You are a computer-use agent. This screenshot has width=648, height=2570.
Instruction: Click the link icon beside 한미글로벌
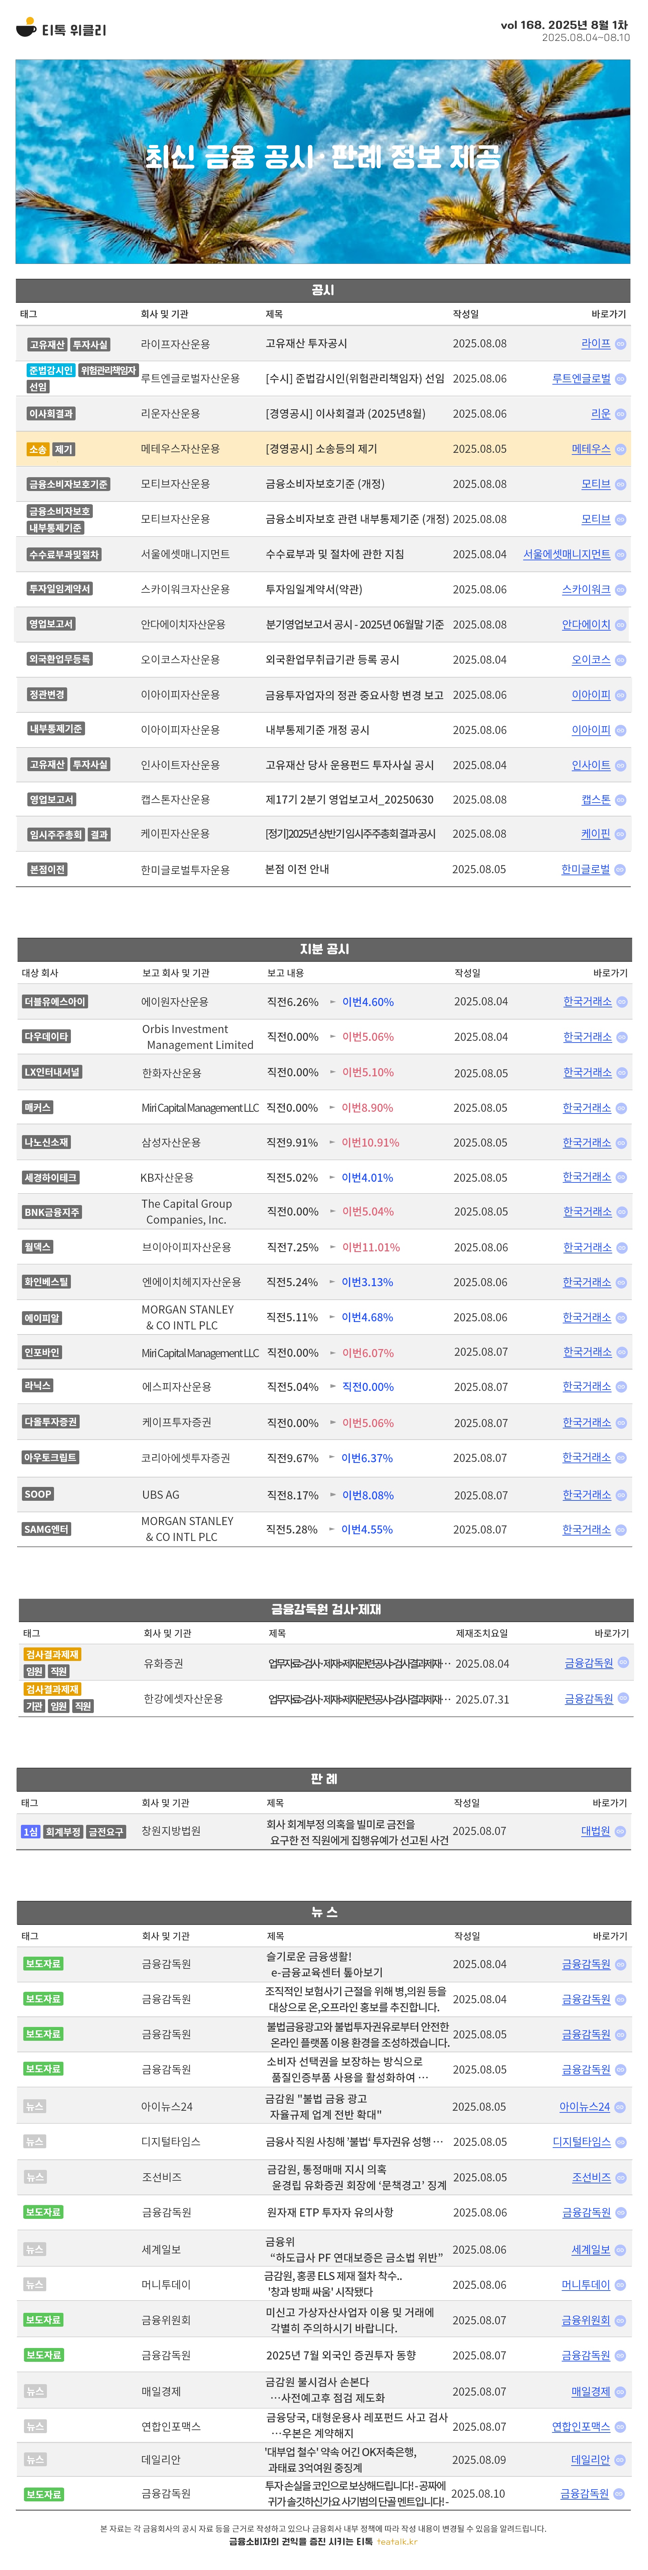point(620,870)
